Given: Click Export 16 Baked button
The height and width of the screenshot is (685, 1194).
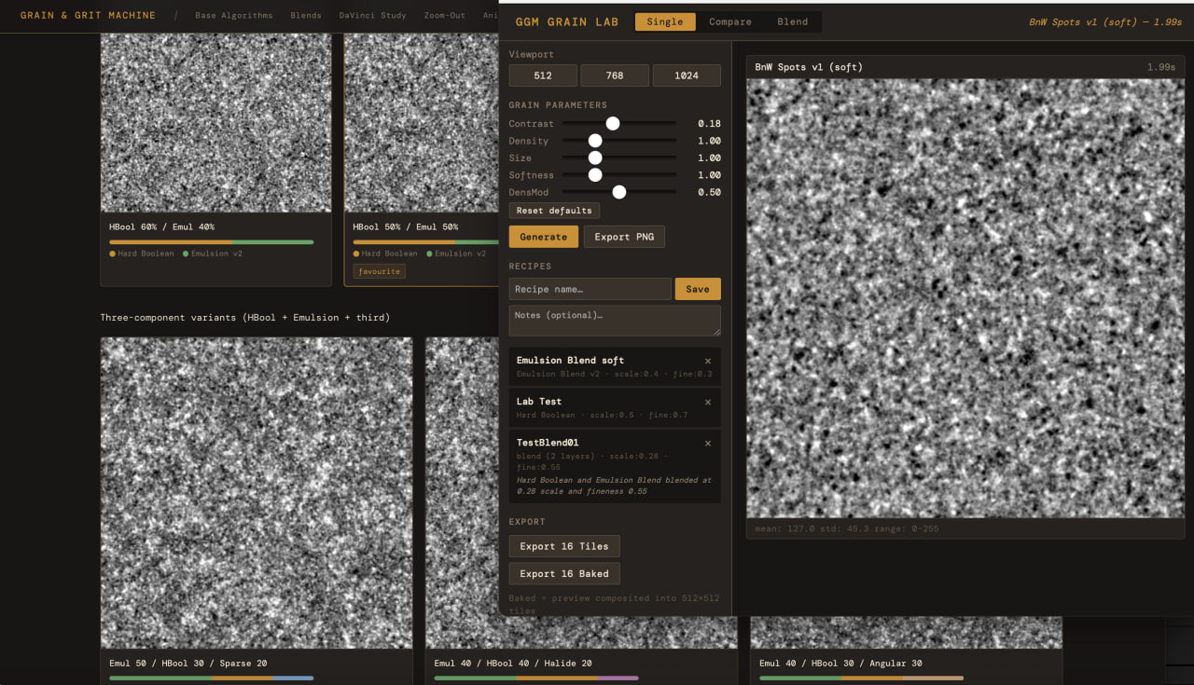Looking at the screenshot, I should click(564, 573).
